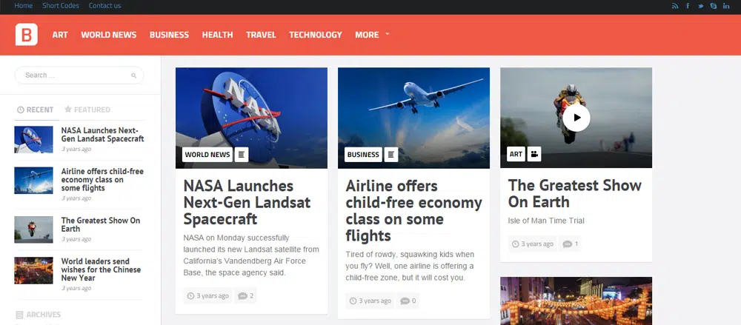This screenshot has height=325, width=741.
Task: Go to the HEALTH category
Action: click(x=217, y=35)
